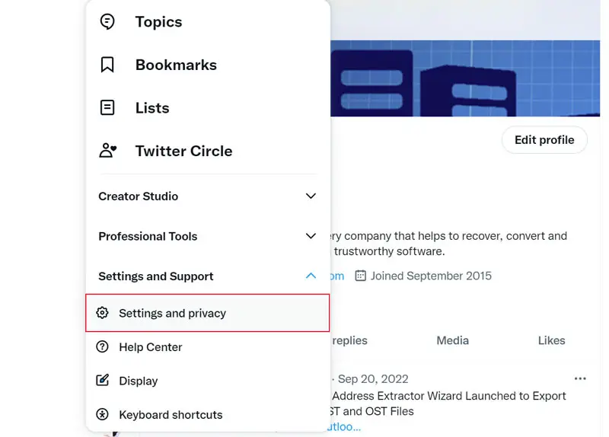Screen dimensions: 609x437
Task: Open the Help Center link
Action: [151, 347]
